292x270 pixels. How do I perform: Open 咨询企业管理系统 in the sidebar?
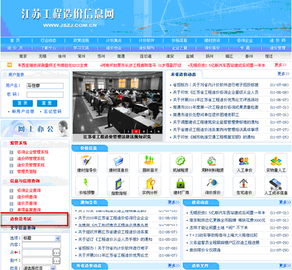tap(33, 152)
